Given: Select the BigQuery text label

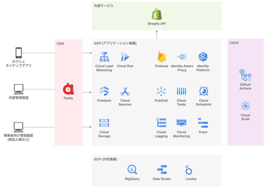Looking at the screenshot, I should [x=132, y=179].
